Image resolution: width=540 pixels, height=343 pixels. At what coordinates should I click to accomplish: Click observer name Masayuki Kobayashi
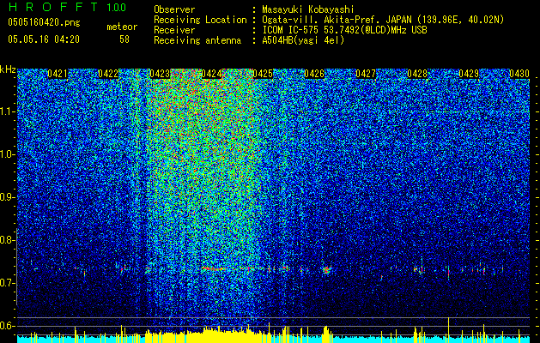[308, 9]
